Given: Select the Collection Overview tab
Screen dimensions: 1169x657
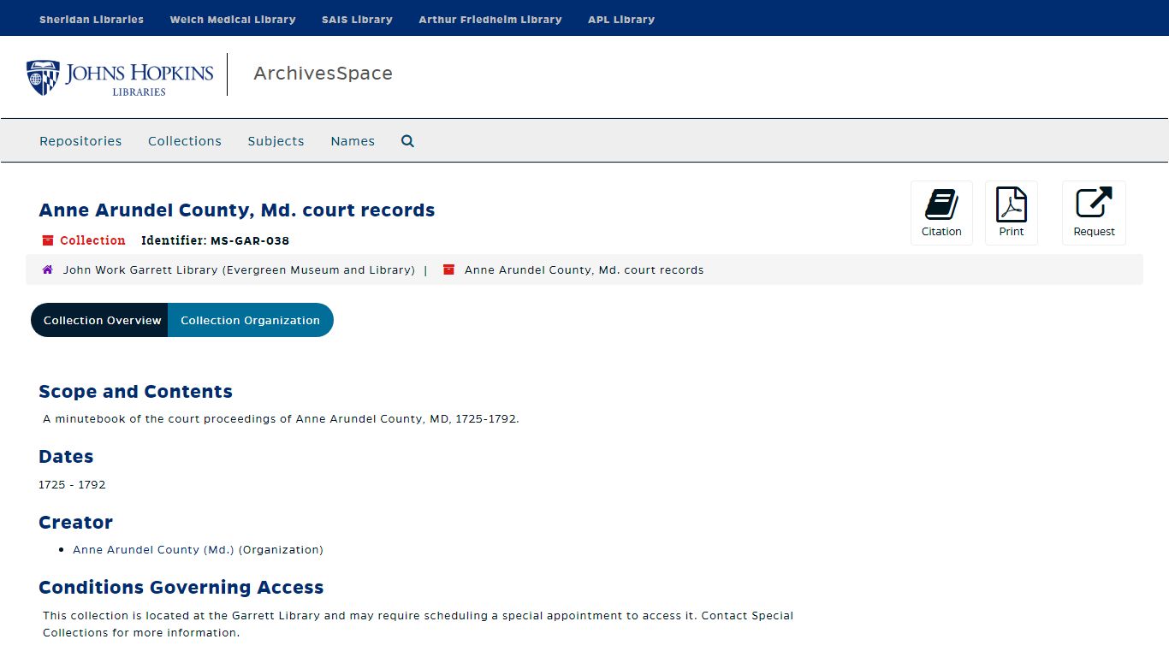Looking at the screenshot, I should (100, 320).
